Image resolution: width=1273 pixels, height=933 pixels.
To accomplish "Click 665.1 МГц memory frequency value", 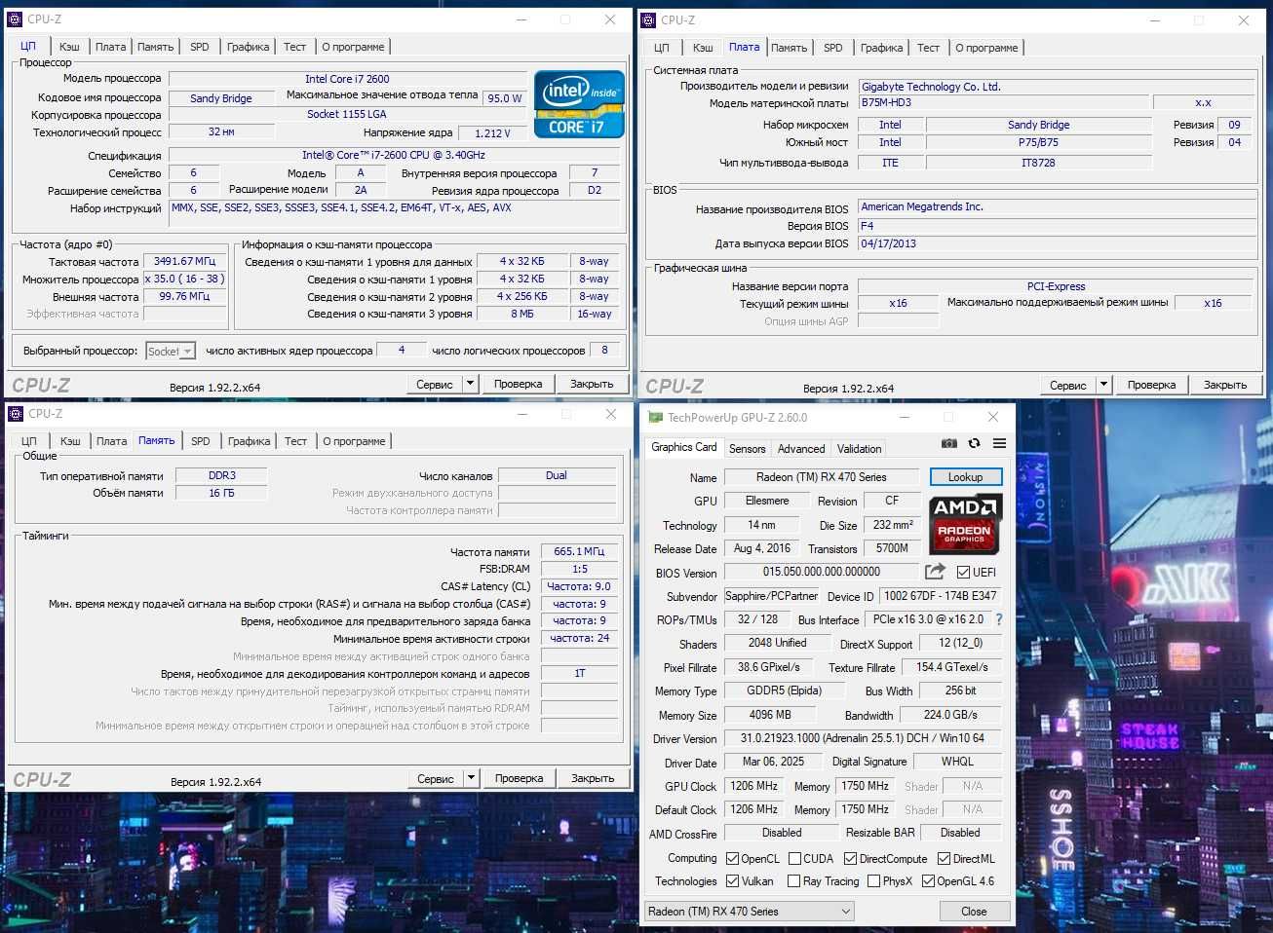I will (579, 551).
